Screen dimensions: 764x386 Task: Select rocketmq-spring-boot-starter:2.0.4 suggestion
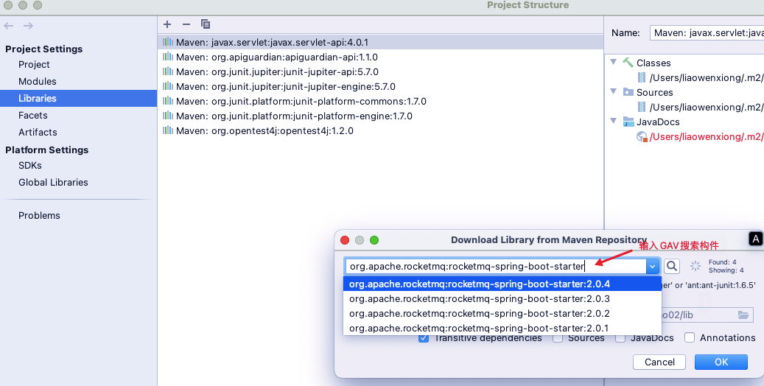tap(502, 284)
